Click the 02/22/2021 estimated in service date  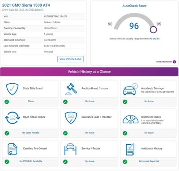(x=50, y=40)
